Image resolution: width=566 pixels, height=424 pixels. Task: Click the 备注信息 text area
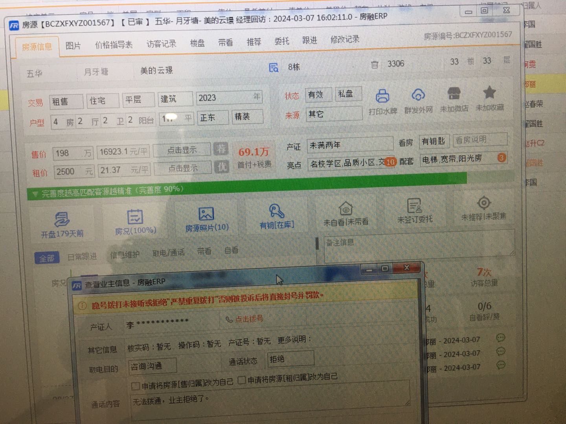419,247
